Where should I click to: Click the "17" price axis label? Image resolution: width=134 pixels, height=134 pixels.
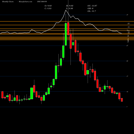(127, 76)
